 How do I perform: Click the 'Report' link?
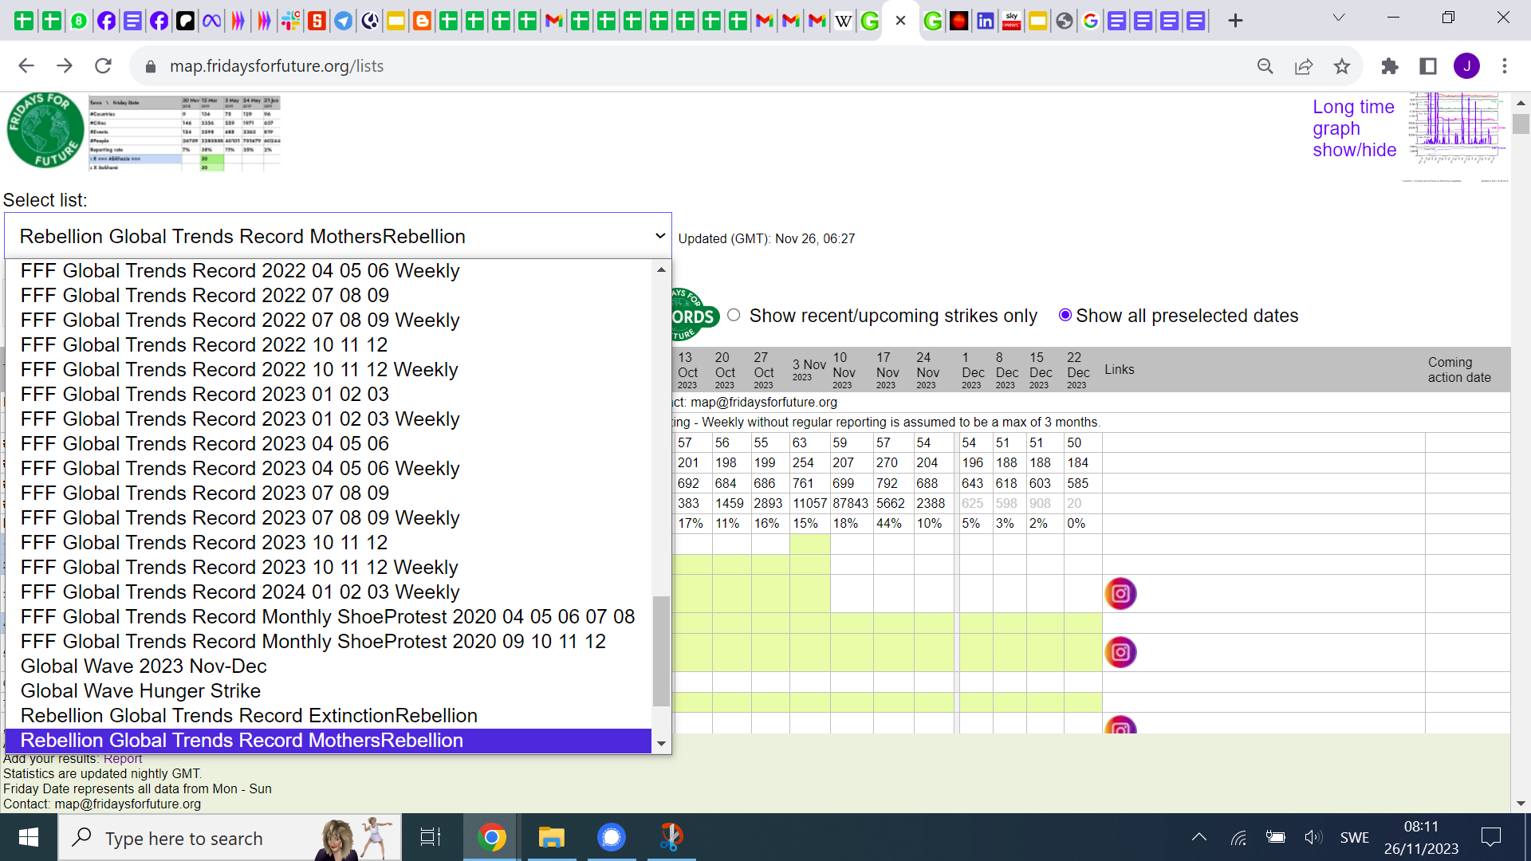pos(123,759)
